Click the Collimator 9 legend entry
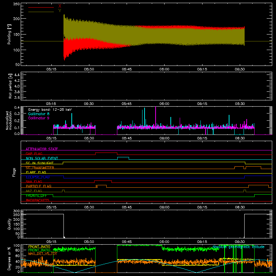This screenshot has height=276, width=276. click(x=39, y=118)
